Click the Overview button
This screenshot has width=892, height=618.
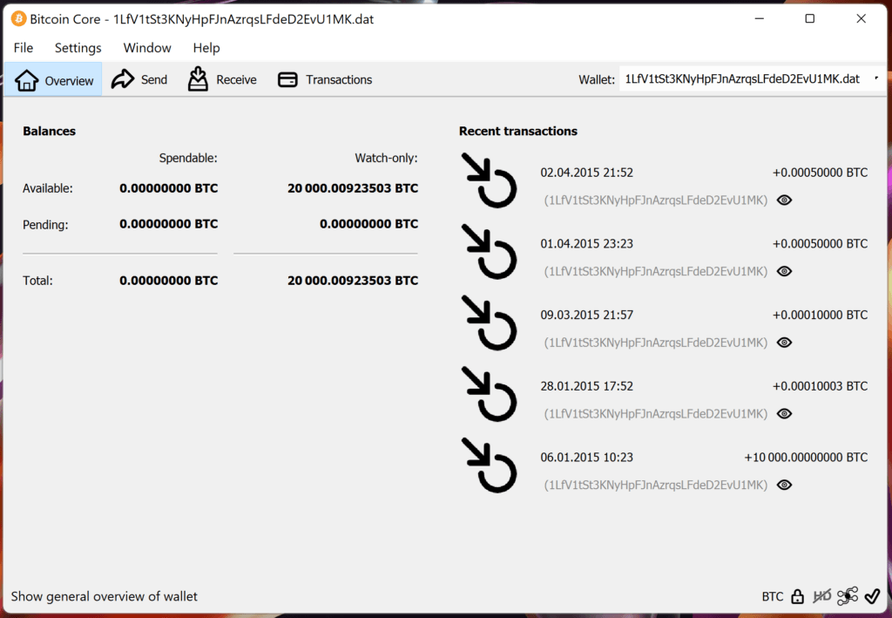pyautogui.click(x=52, y=79)
